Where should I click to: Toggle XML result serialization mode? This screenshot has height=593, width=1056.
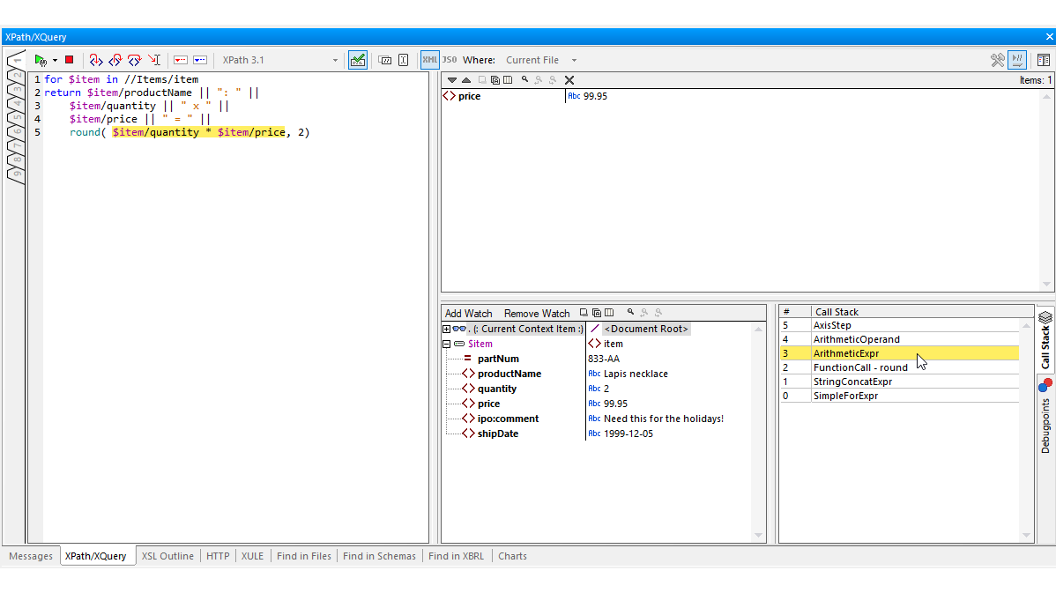[429, 59]
